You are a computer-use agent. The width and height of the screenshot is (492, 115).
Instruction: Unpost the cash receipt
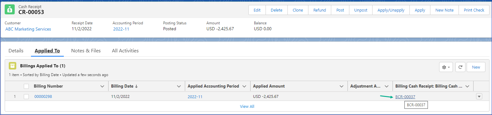click(361, 10)
